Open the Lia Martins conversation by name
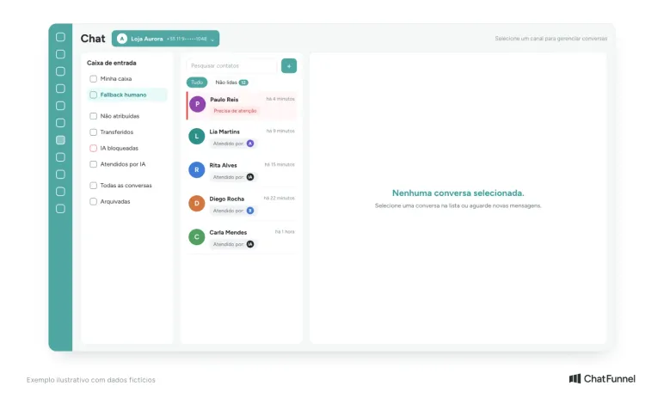The height and width of the screenshot is (398, 664). (x=224, y=132)
